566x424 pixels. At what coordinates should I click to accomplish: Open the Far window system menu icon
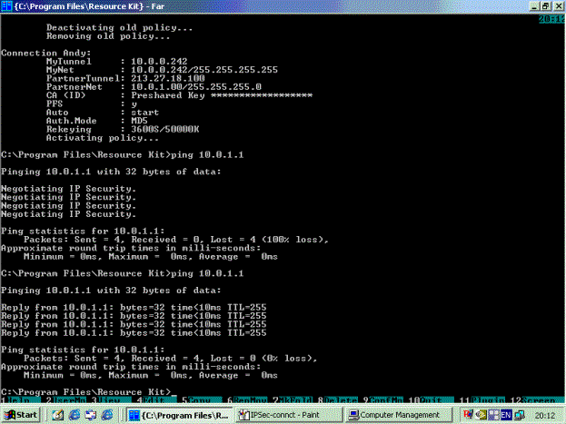click(6, 6)
